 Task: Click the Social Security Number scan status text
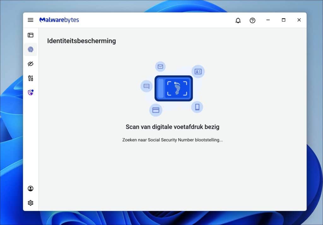(173, 140)
